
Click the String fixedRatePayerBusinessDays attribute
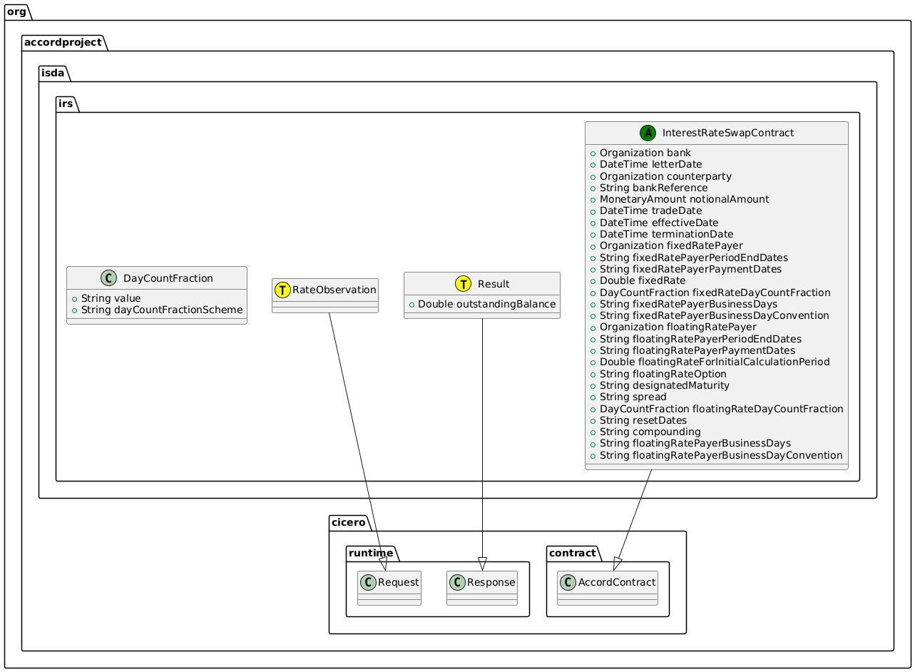[688, 304]
